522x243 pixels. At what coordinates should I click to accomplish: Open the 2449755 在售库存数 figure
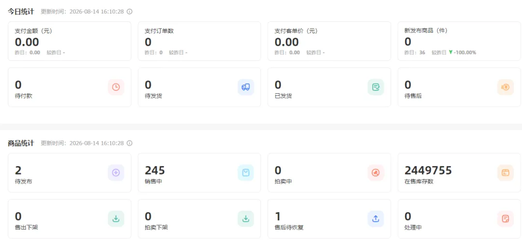coord(428,171)
